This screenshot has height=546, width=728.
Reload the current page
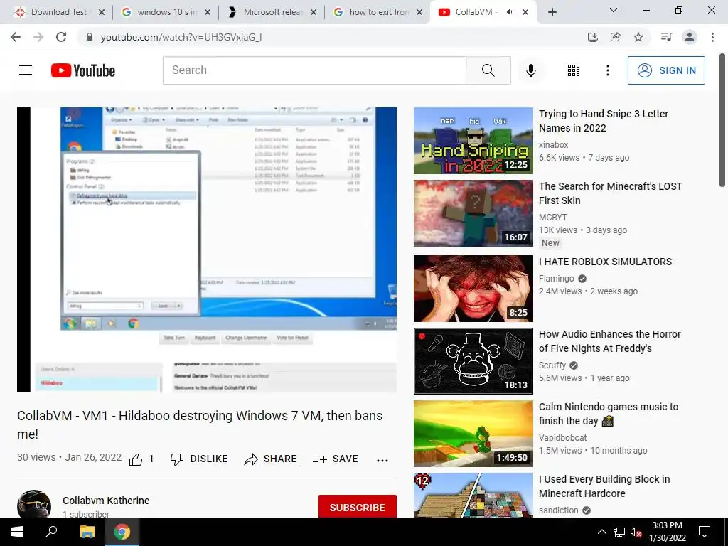61,37
